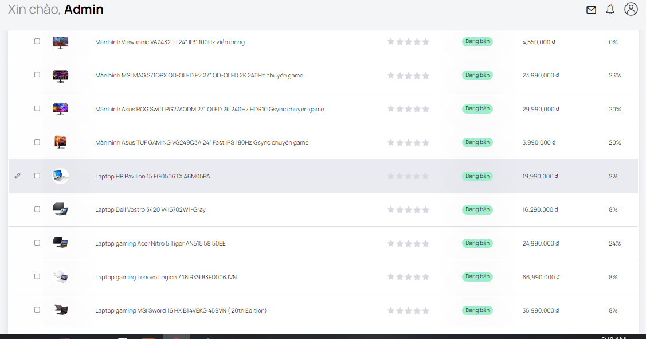The width and height of the screenshot is (646, 339).
Task: Click star rating of Dell Vostro row
Action: pyautogui.click(x=408, y=210)
